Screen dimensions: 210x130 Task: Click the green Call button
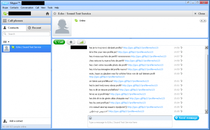(x=59, y=42)
